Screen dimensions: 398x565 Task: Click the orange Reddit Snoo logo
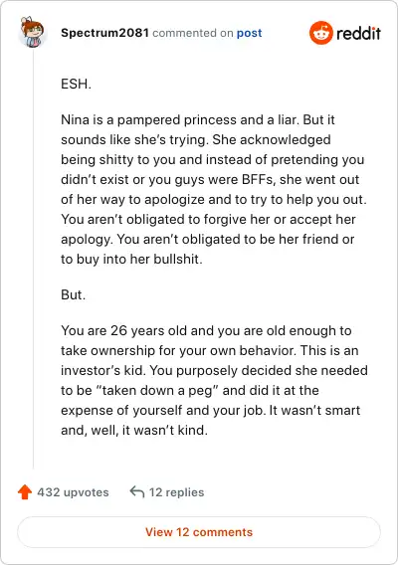click(x=320, y=33)
